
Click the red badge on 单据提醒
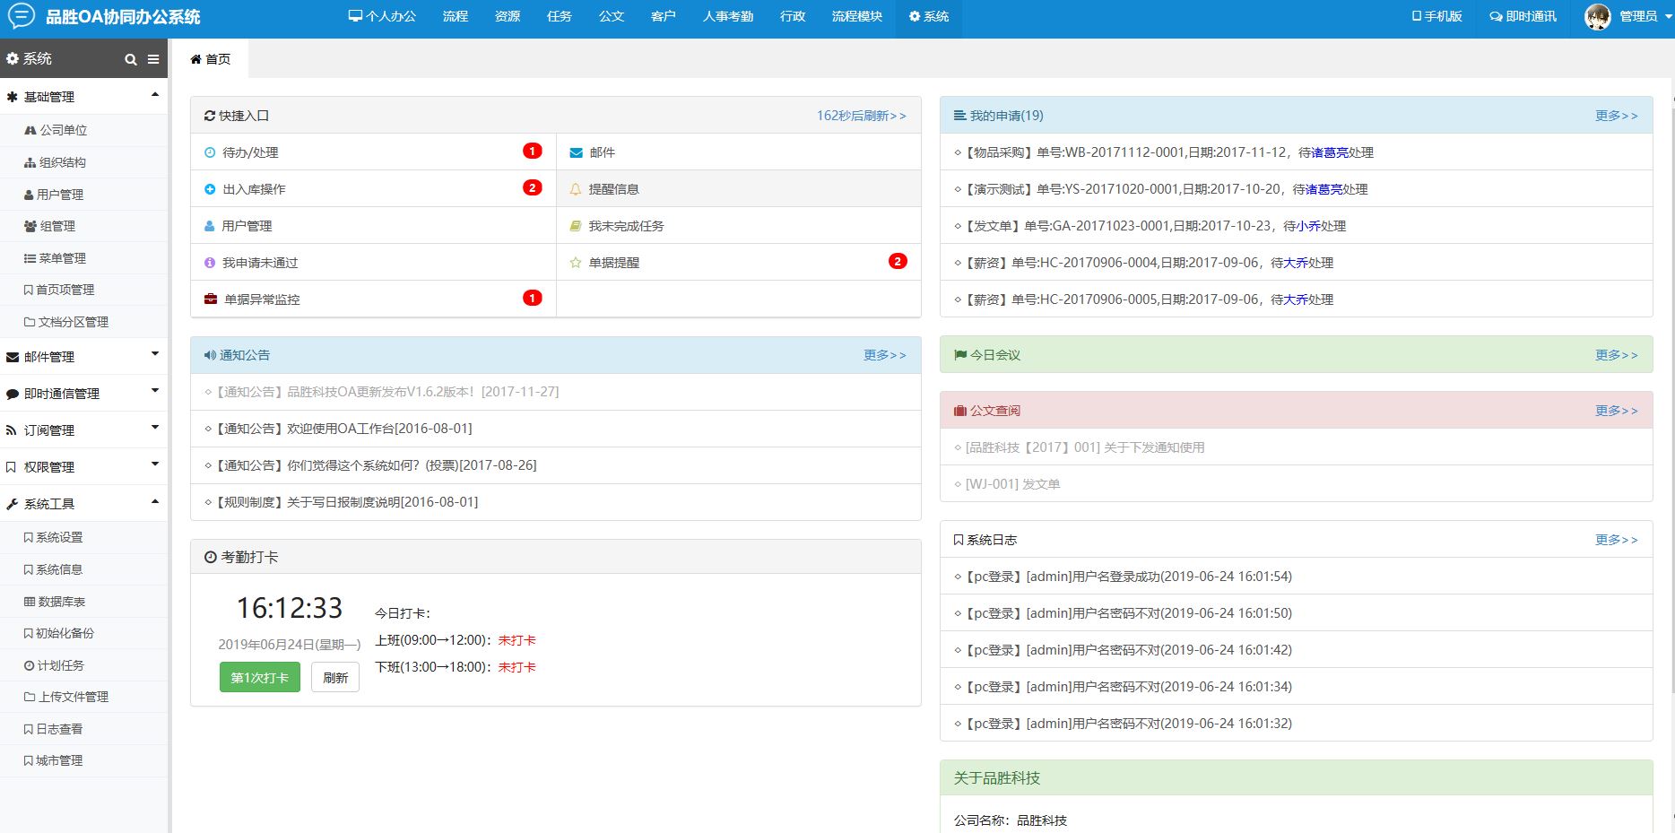(898, 261)
